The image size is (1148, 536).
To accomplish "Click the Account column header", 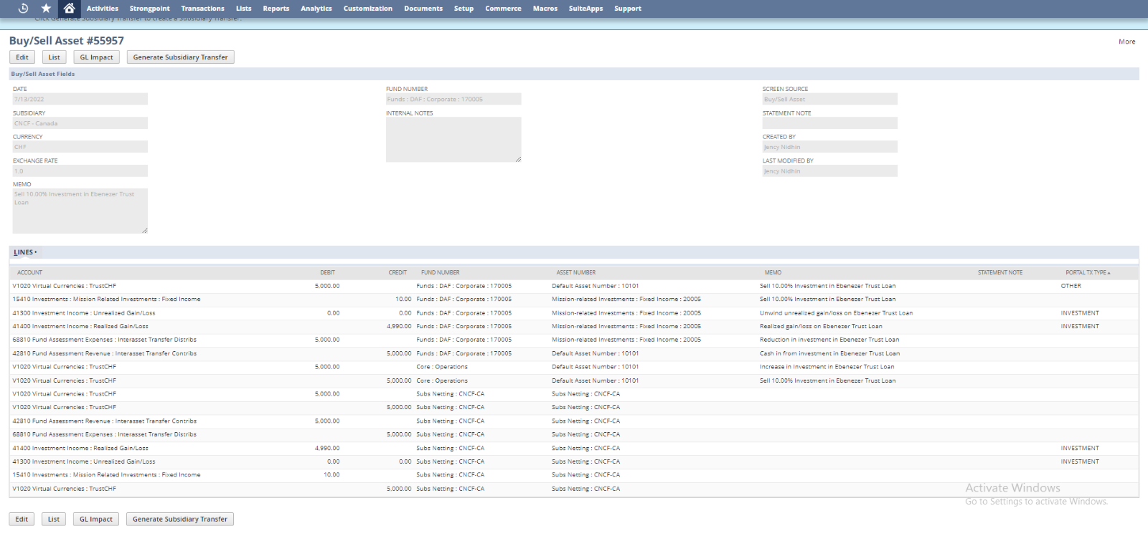I will [x=29, y=272].
